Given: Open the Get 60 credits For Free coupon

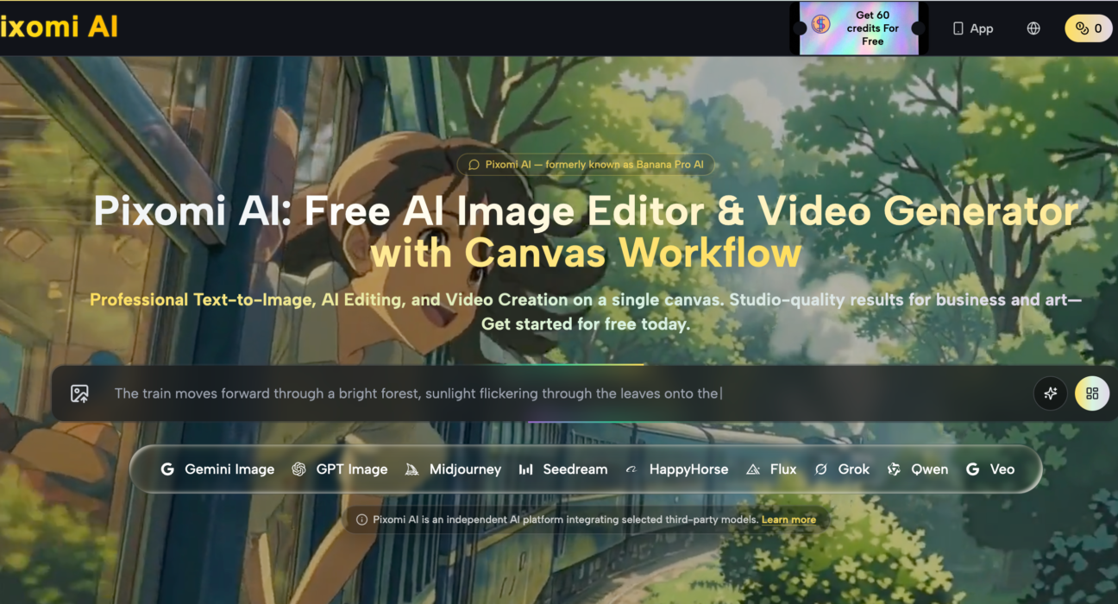Looking at the screenshot, I should [x=859, y=28].
